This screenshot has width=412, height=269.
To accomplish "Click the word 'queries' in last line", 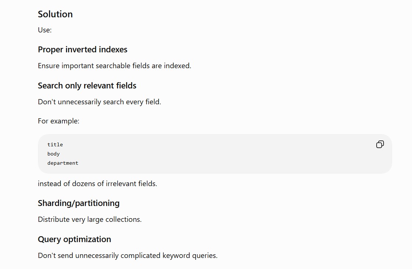I will pos(205,256).
